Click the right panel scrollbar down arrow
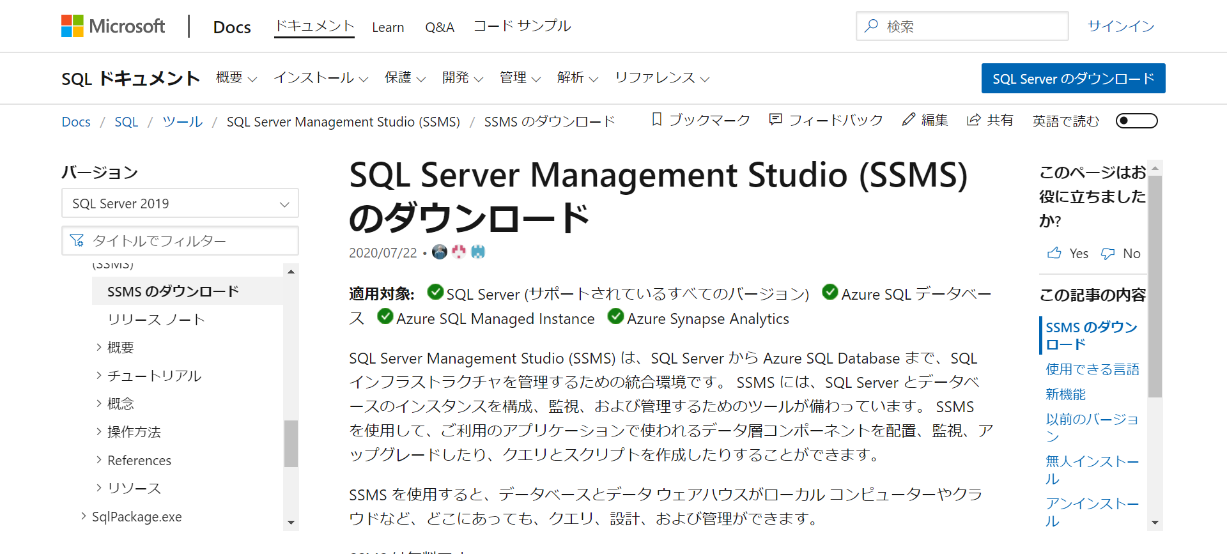The image size is (1227, 554). point(1155,523)
